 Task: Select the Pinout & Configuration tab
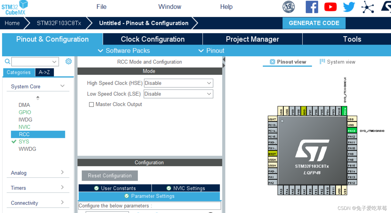point(52,39)
